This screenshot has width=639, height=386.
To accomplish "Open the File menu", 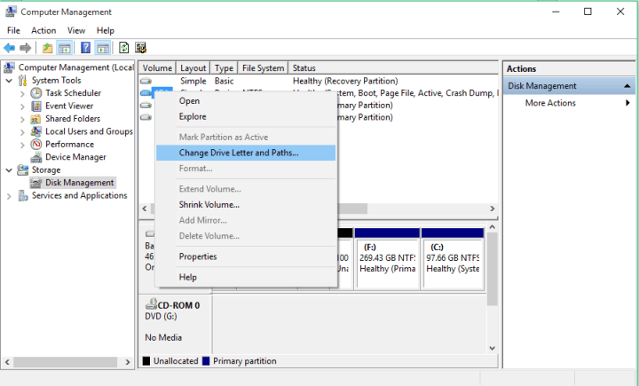I will coord(13,30).
